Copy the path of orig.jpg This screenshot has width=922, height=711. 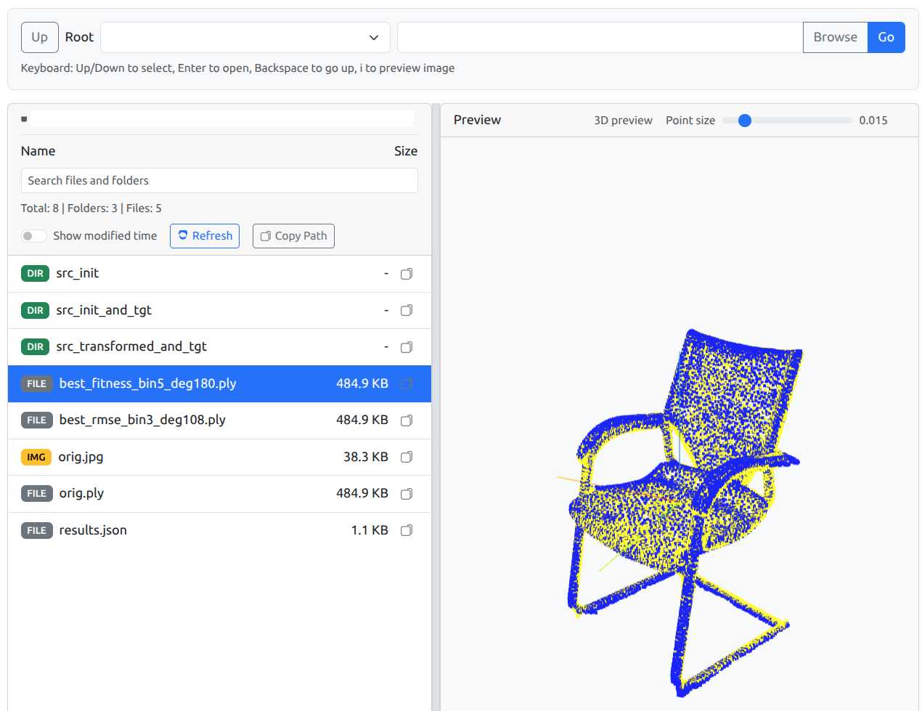(x=406, y=457)
